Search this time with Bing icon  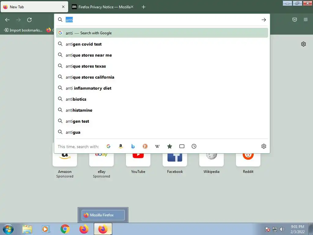tap(133, 146)
